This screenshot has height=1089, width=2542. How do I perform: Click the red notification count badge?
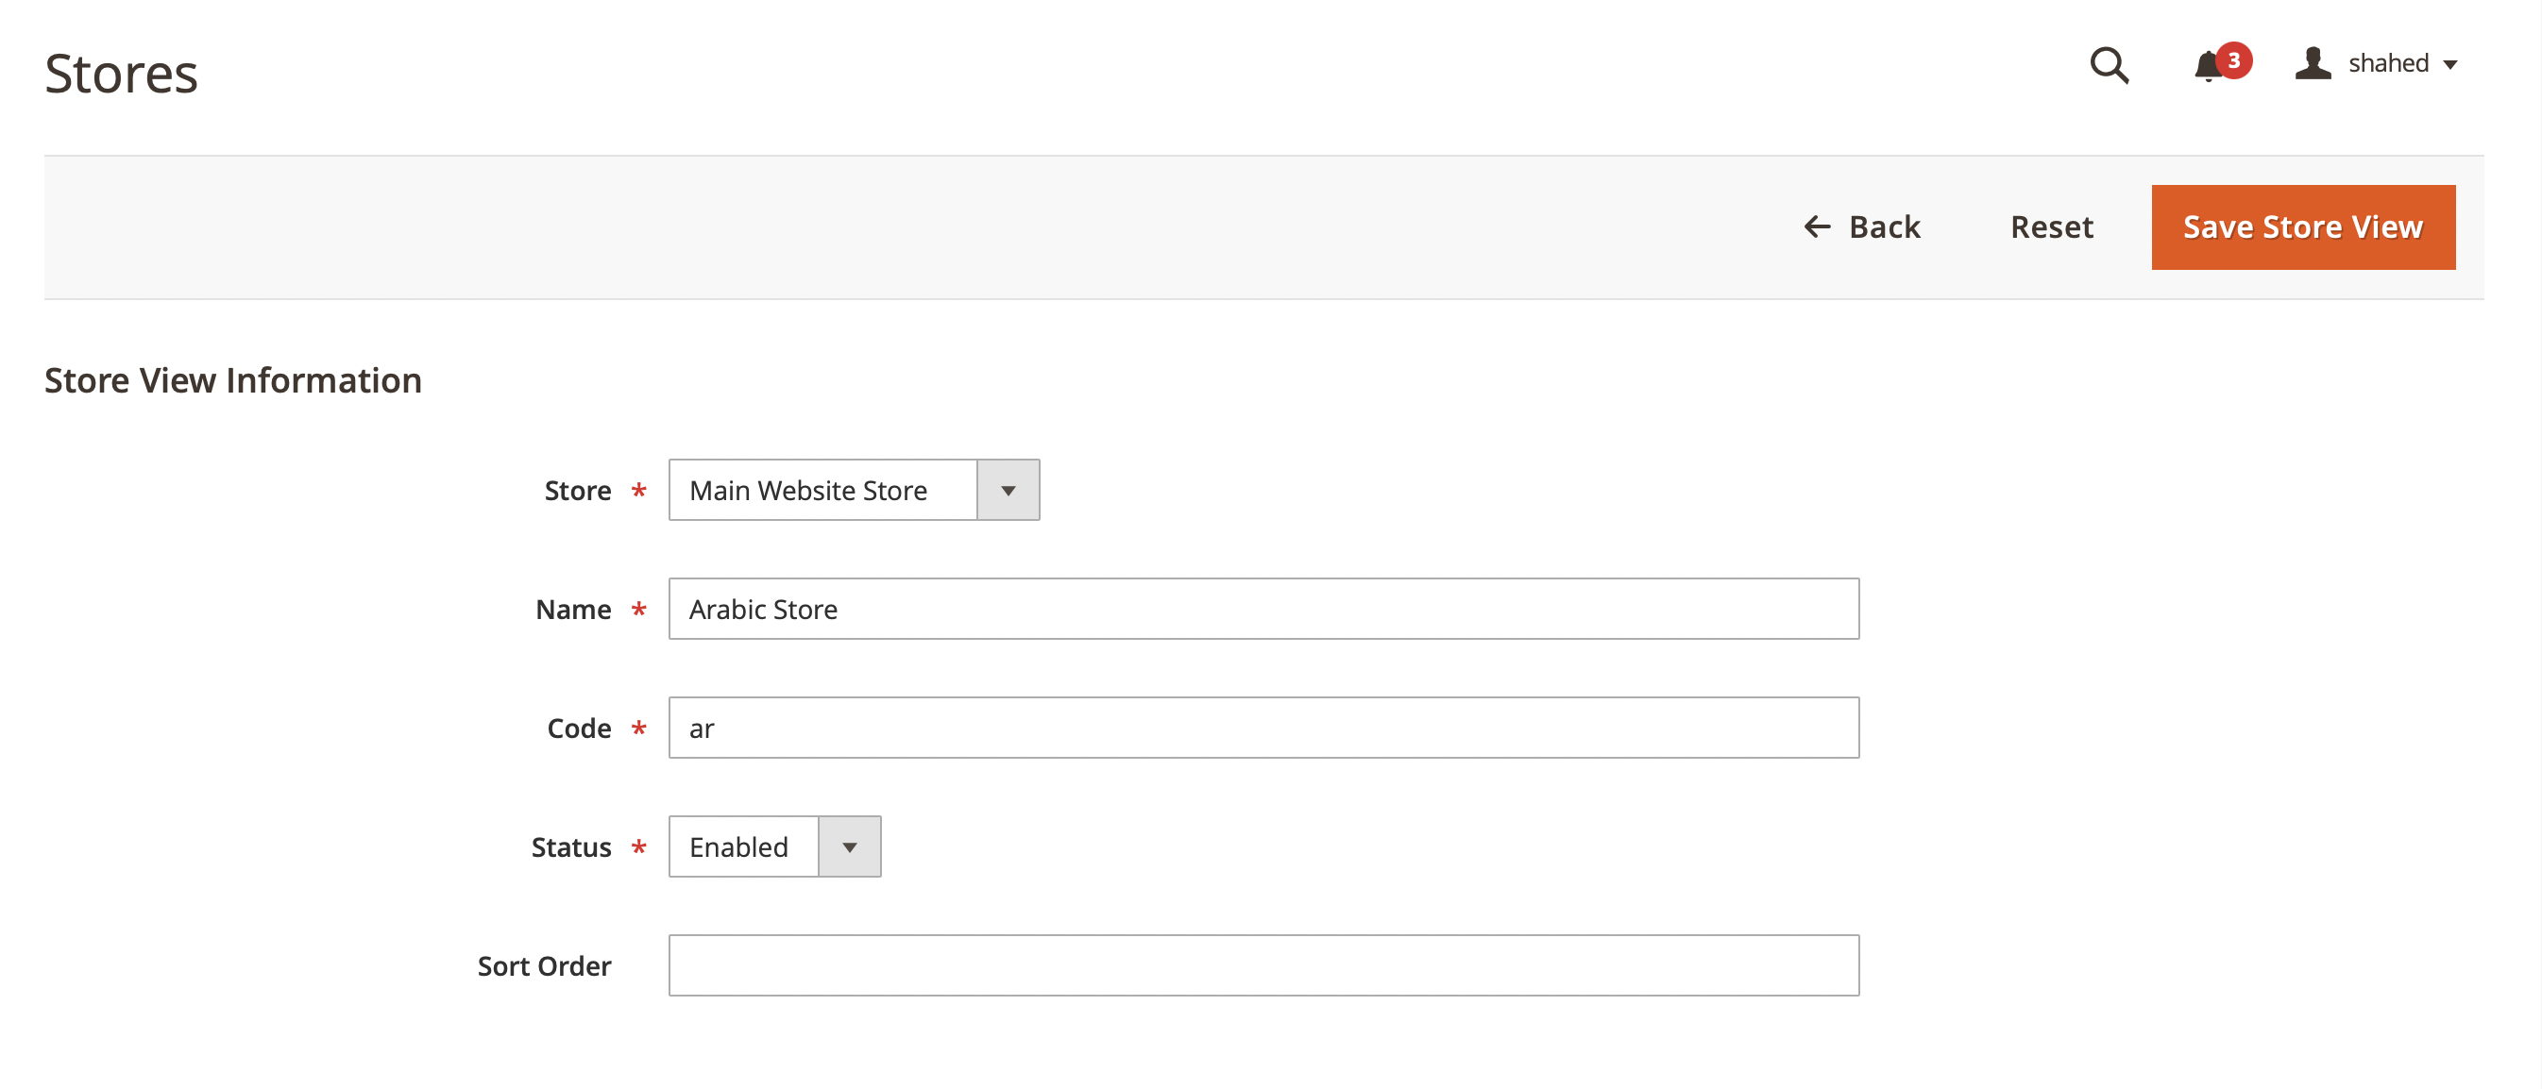(x=2233, y=60)
